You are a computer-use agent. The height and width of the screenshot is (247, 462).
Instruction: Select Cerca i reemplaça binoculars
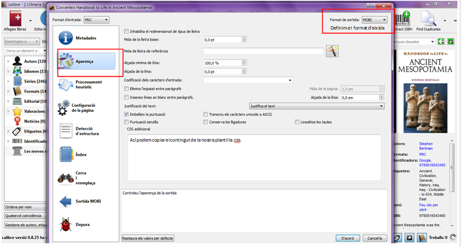[x=65, y=178]
